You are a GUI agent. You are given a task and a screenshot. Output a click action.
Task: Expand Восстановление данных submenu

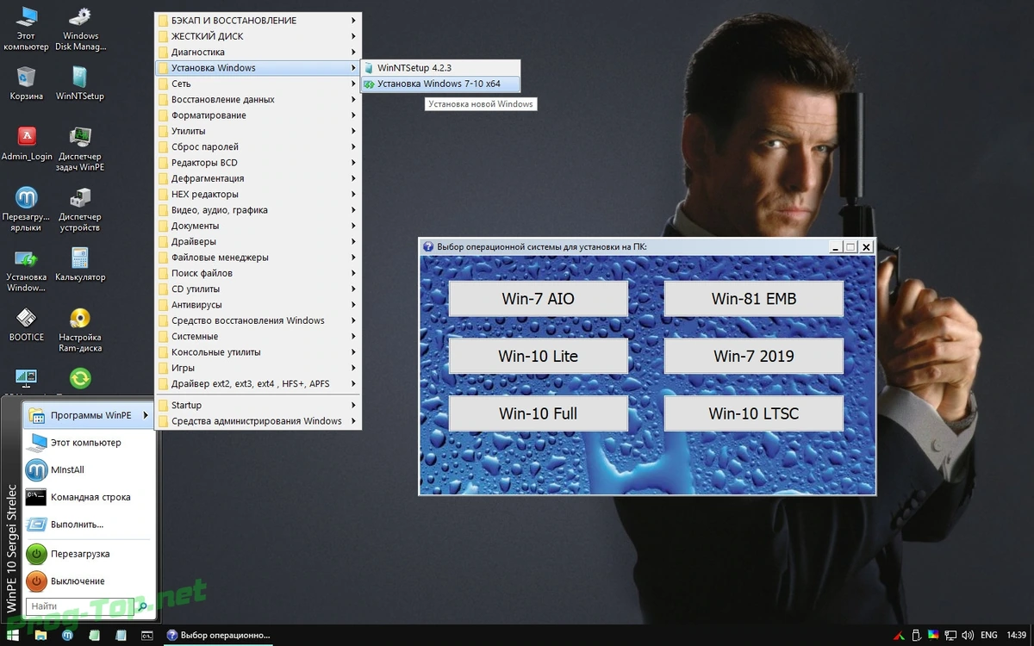[x=258, y=99]
